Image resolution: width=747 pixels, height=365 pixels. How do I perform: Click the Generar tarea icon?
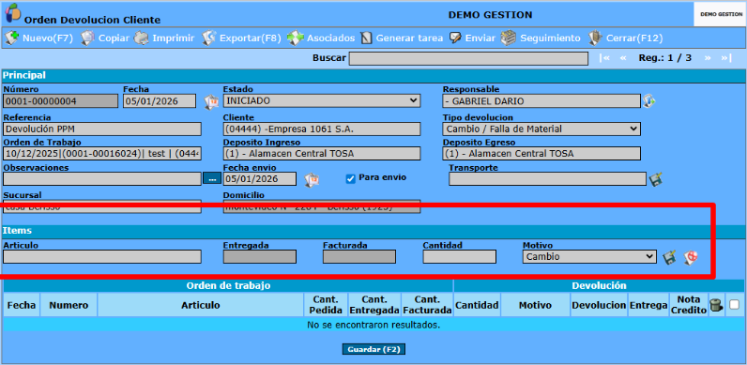click(366, 38)
